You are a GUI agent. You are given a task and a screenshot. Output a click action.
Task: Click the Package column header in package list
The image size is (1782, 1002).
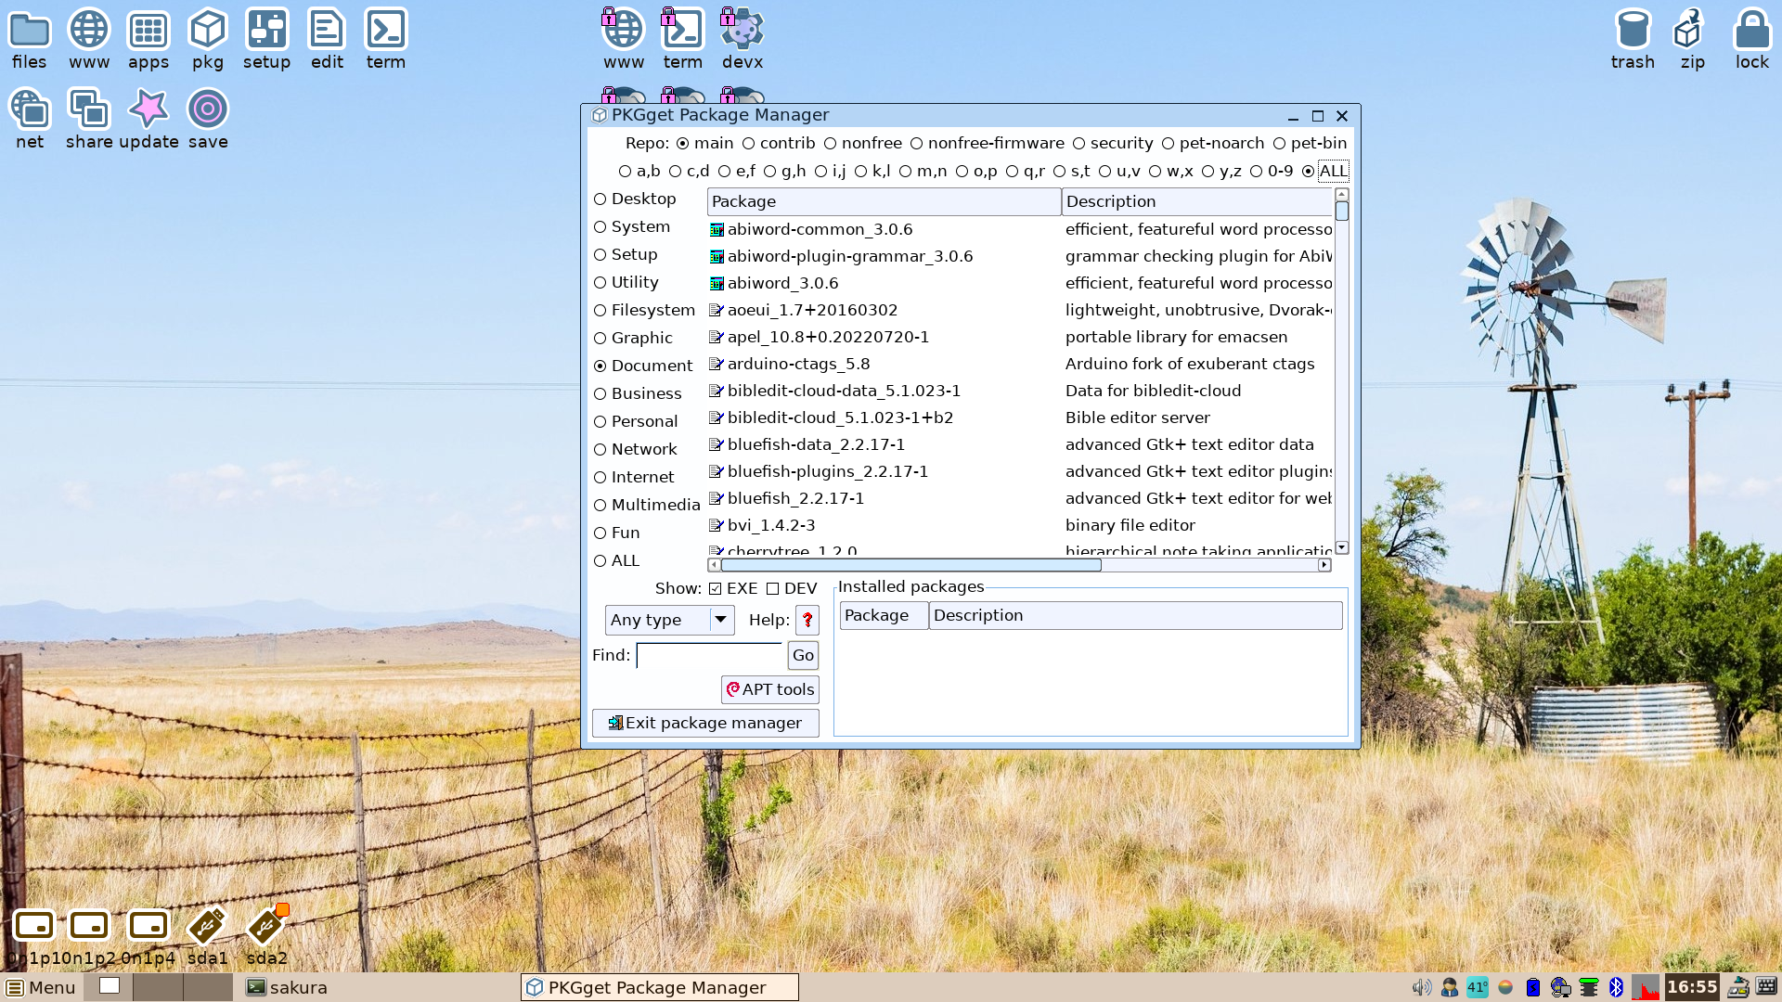tap(883, 202)
